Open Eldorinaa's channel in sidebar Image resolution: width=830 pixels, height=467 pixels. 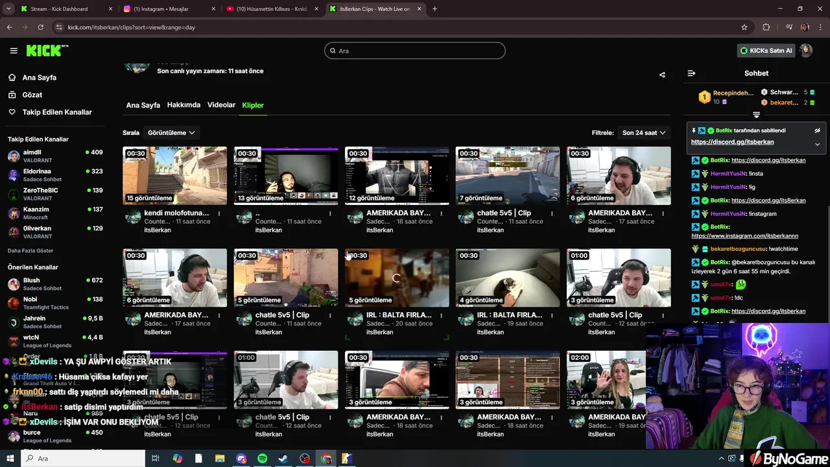coord(55,175)
